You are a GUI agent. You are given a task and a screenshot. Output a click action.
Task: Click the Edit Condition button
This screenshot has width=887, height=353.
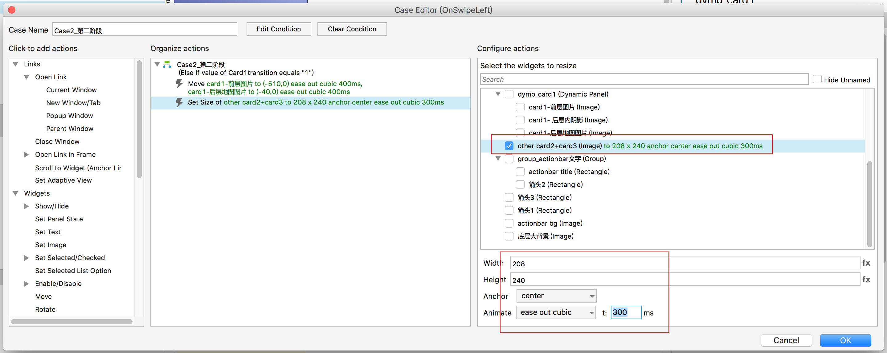pos(279,29)
